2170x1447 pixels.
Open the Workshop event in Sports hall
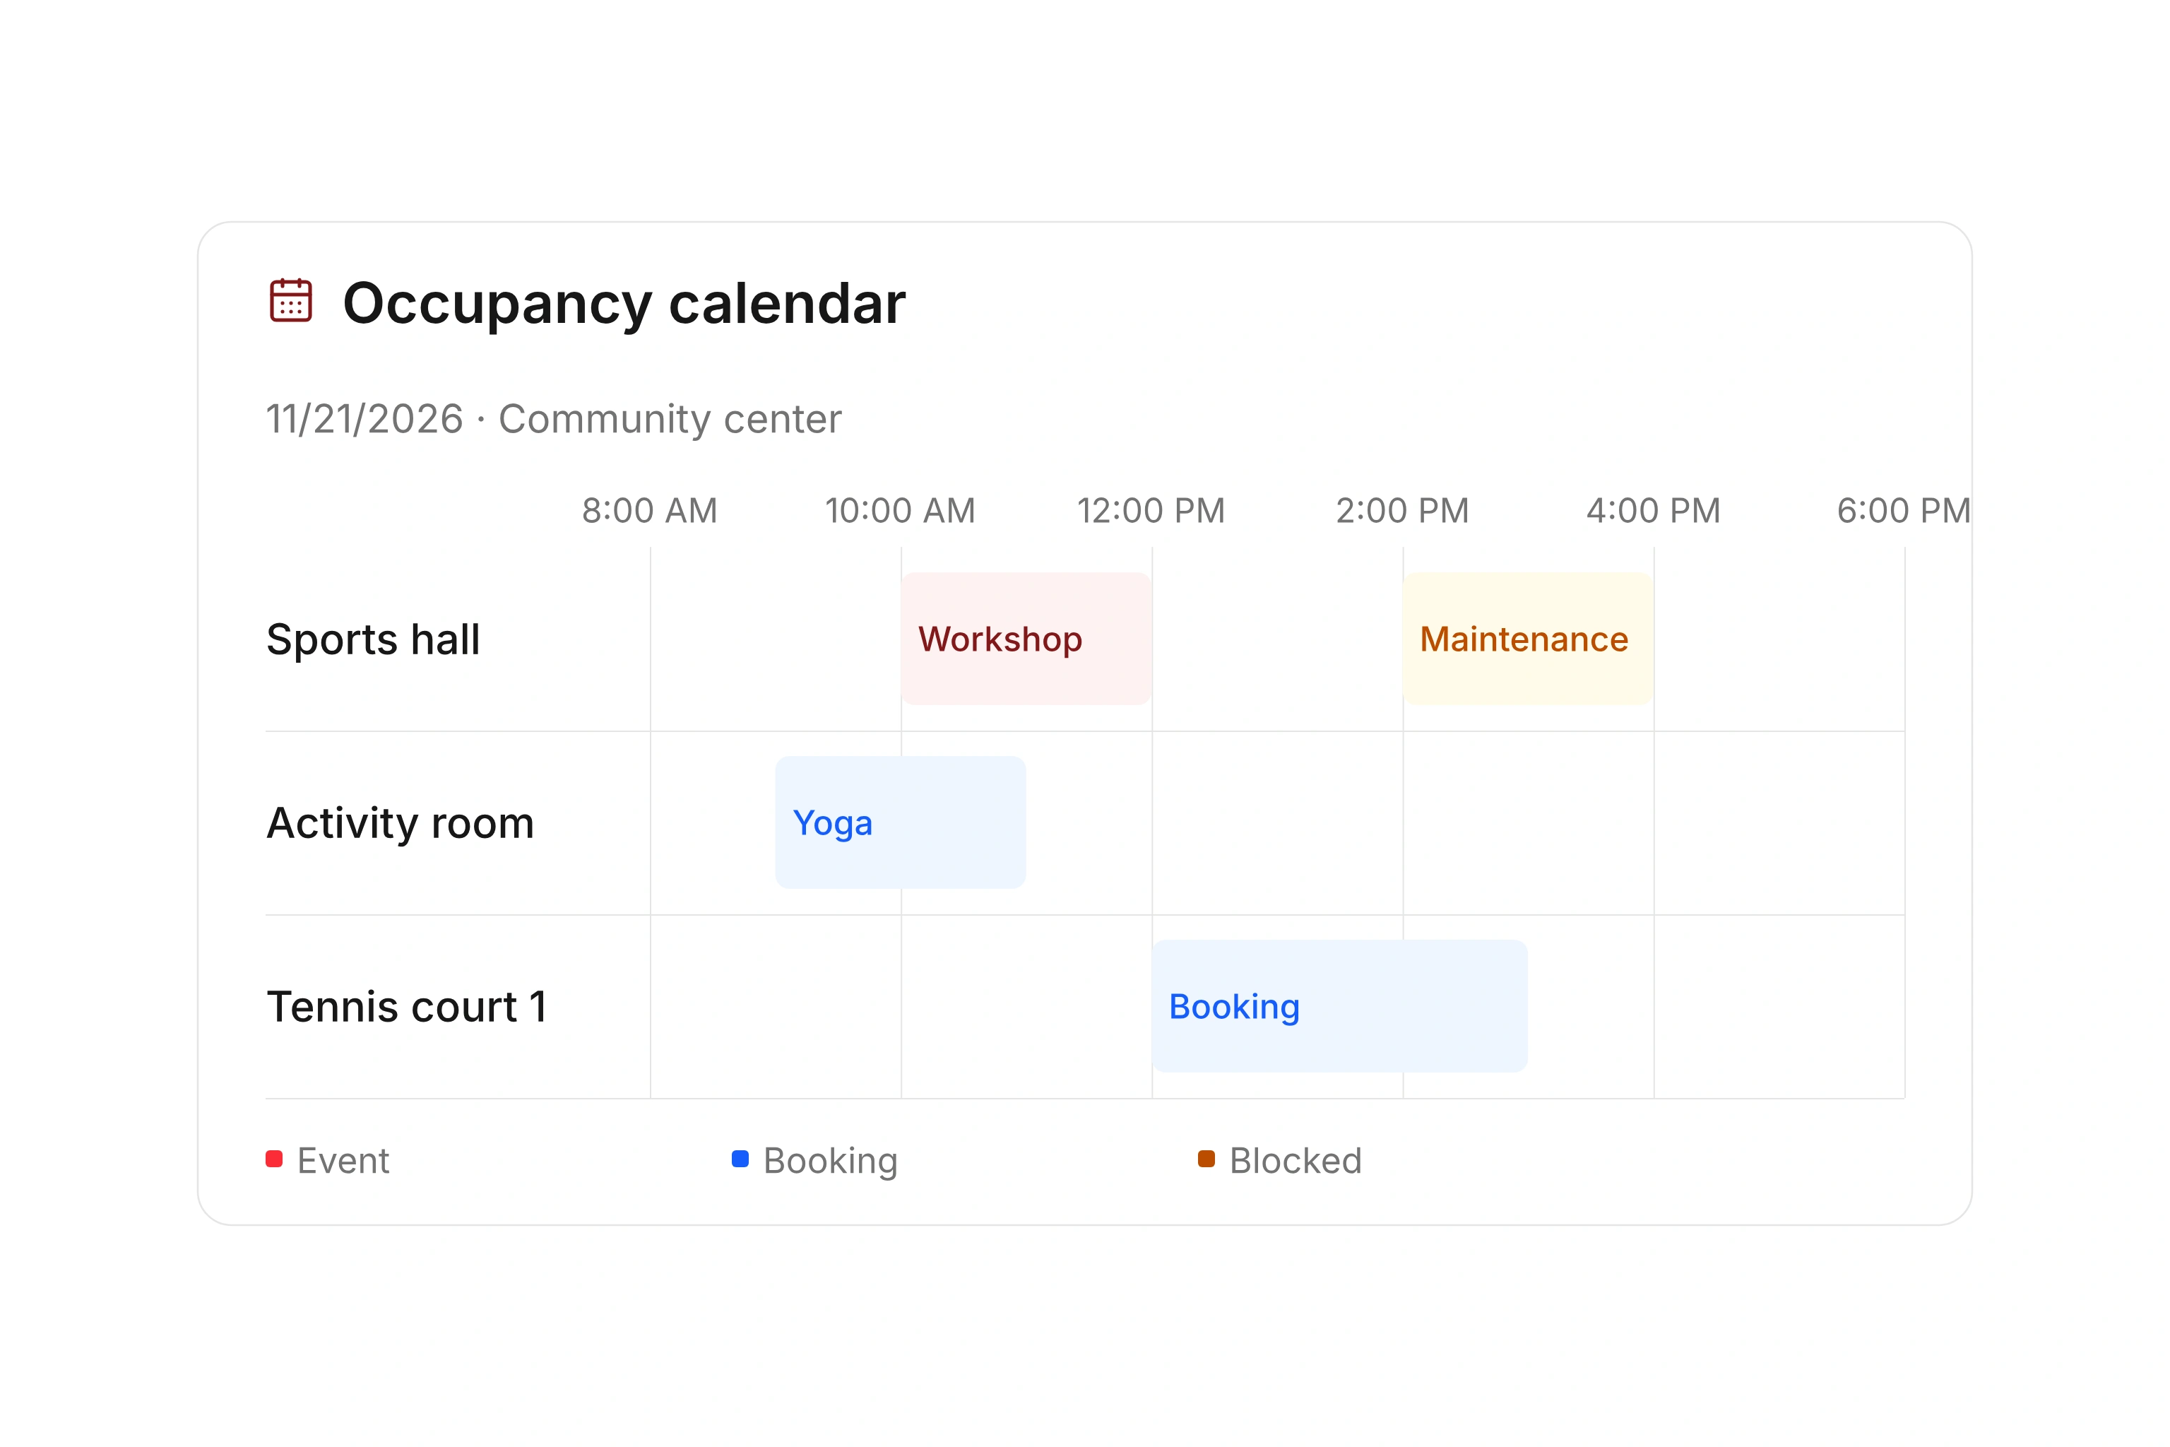click(1026, 639)
